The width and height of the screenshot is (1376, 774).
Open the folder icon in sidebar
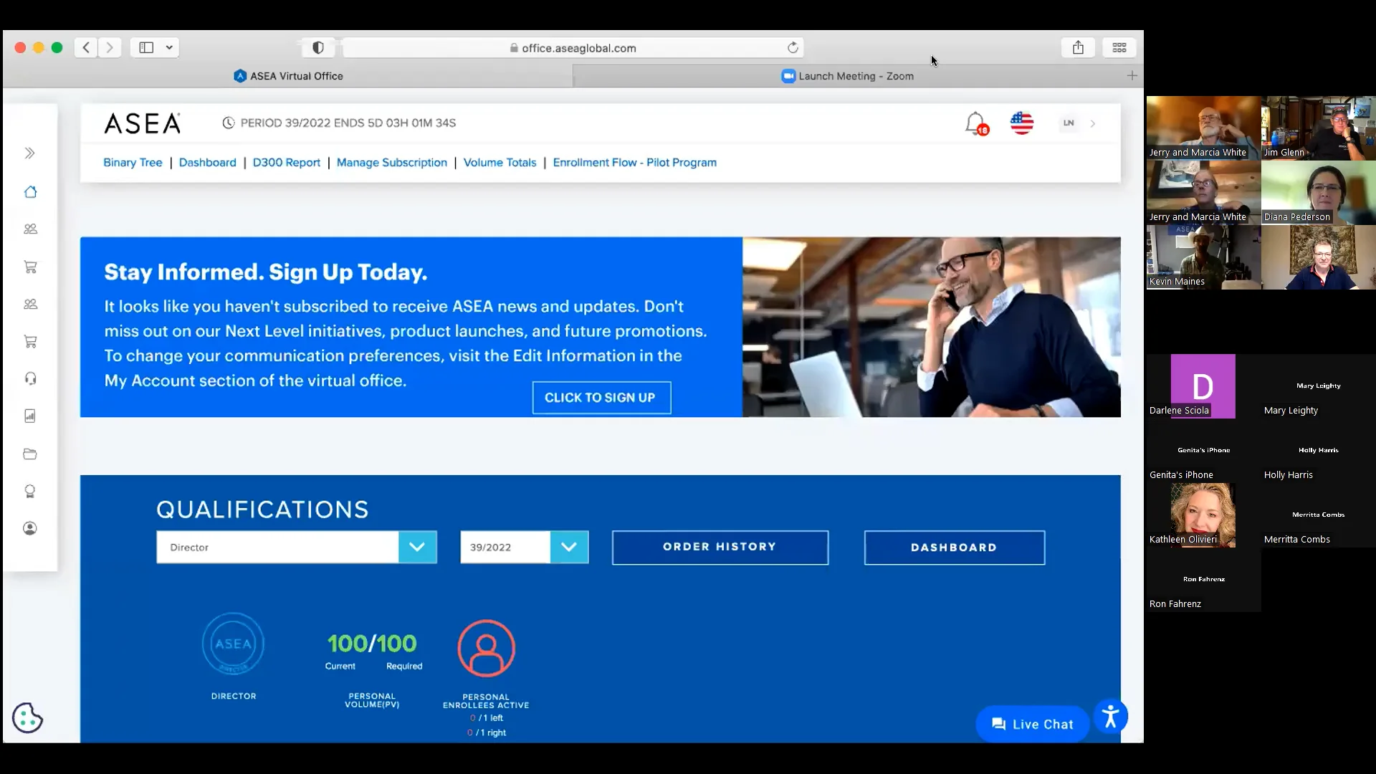[30, 454]
